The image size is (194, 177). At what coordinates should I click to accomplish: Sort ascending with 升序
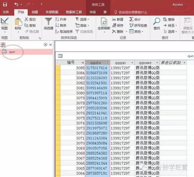click(x=61, y=19)
